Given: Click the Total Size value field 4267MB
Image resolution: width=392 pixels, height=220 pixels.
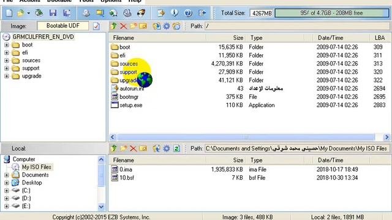Looking at the screenshot, I should [x=262, y=13].
